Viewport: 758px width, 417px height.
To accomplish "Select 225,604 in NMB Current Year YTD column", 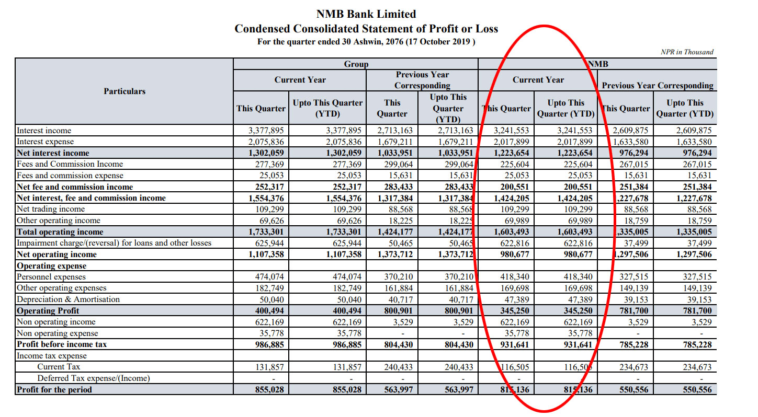I will 578,164.
